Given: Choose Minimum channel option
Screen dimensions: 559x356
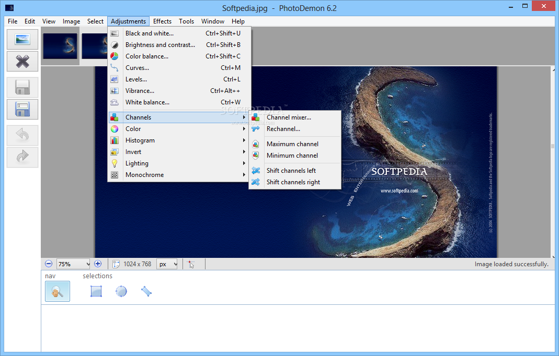Looking at the screenshot, I should click(x=295, y=156).
